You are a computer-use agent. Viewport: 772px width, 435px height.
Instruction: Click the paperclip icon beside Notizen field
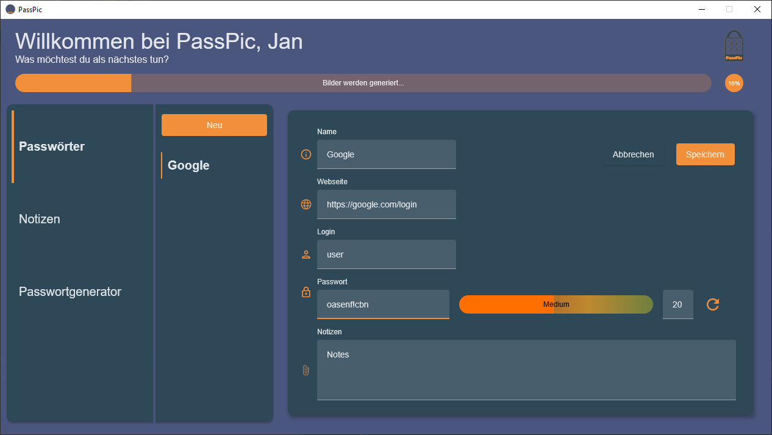point(306,370)
